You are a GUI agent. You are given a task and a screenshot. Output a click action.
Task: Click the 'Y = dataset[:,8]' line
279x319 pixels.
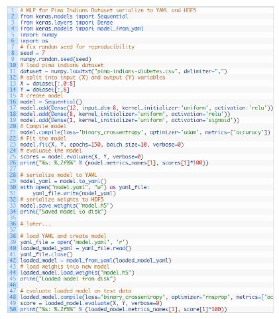point(44,90)
